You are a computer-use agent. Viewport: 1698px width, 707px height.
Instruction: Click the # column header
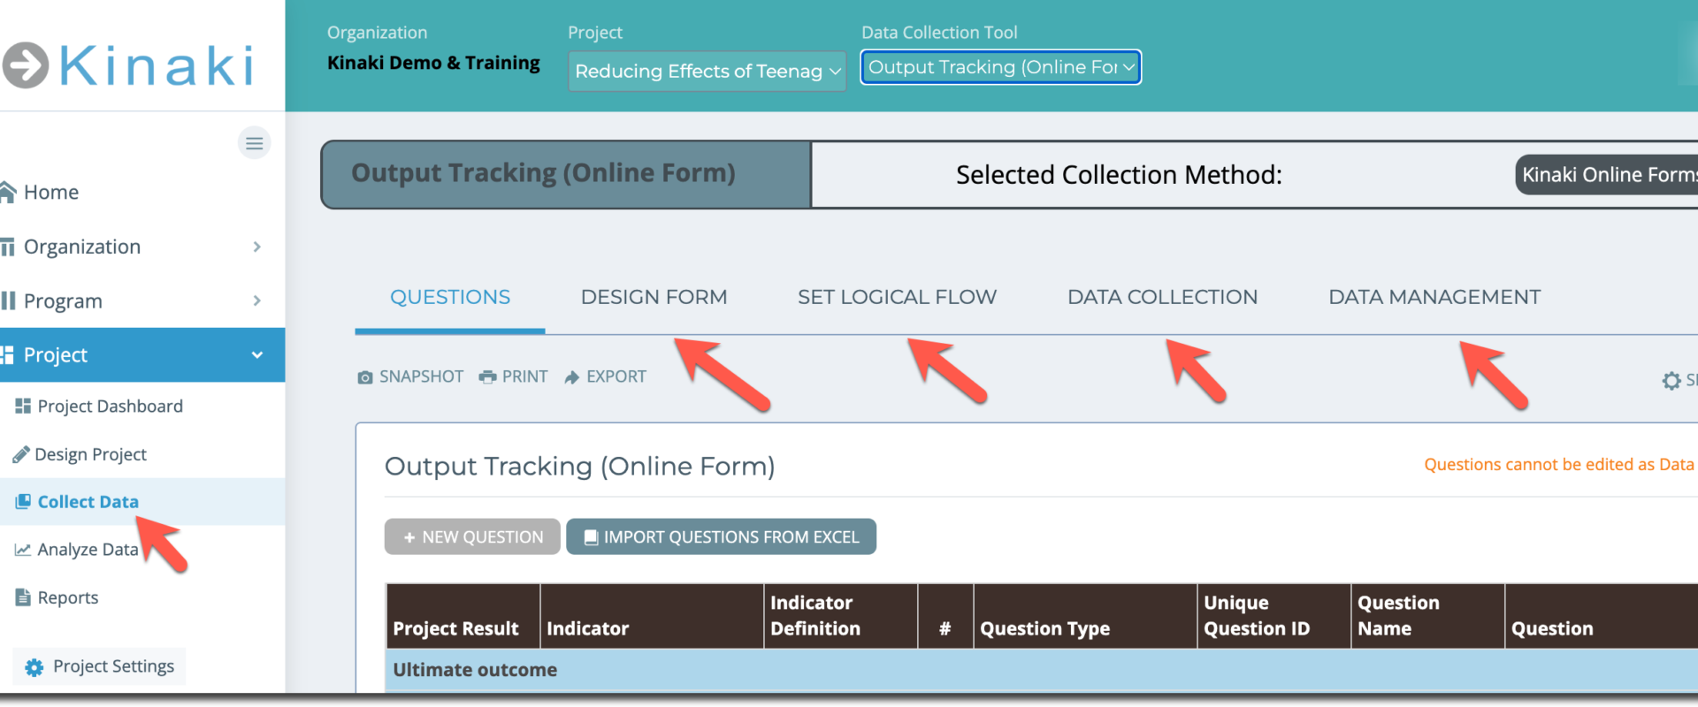pyautogui.click(x=945, y=616)
